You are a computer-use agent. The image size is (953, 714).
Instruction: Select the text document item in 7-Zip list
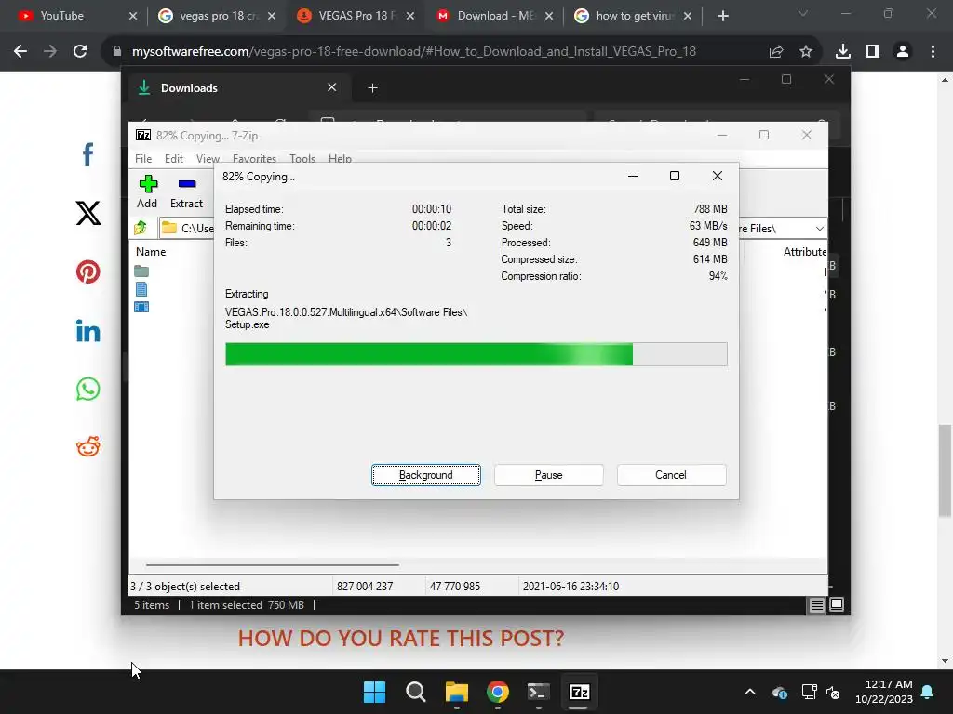141,289
